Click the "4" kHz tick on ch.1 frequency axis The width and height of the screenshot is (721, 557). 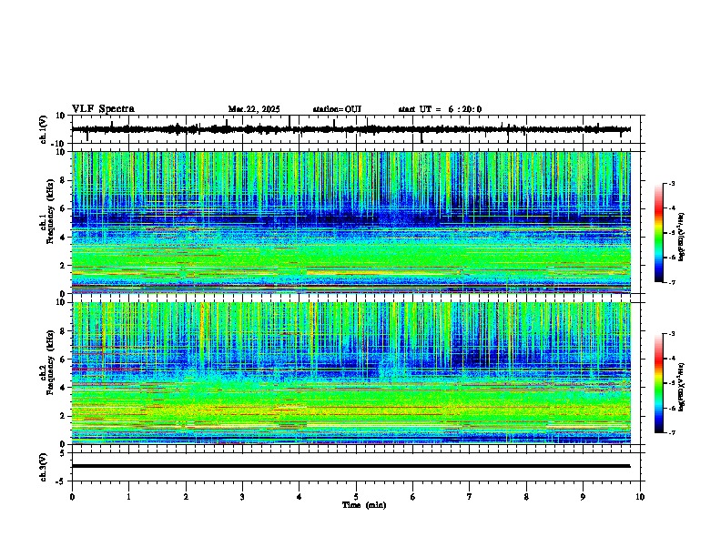[64, 238]
